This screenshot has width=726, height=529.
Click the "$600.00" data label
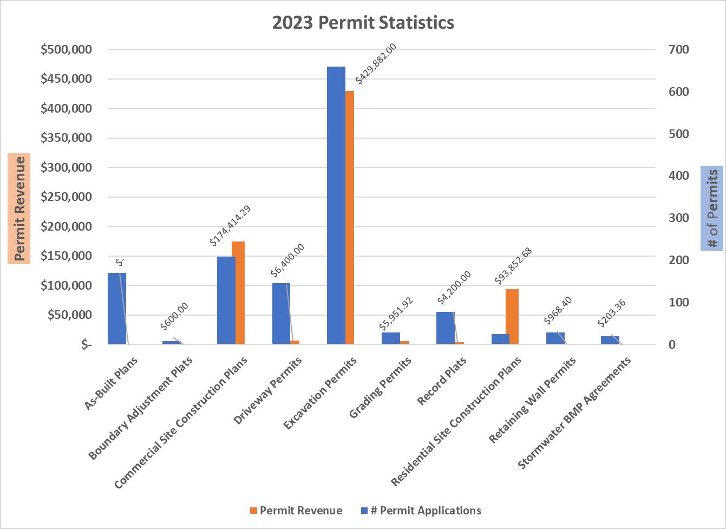[x=174, y=316]
